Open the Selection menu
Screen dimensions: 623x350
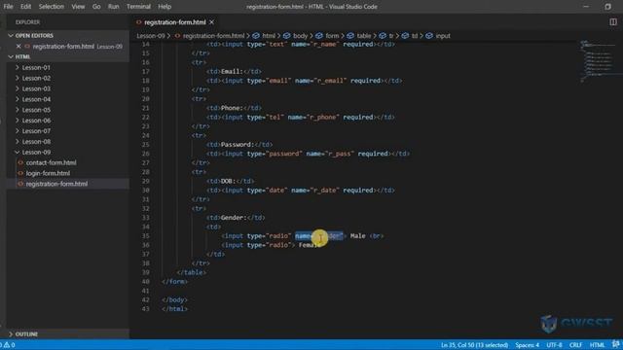click(52, 7)
